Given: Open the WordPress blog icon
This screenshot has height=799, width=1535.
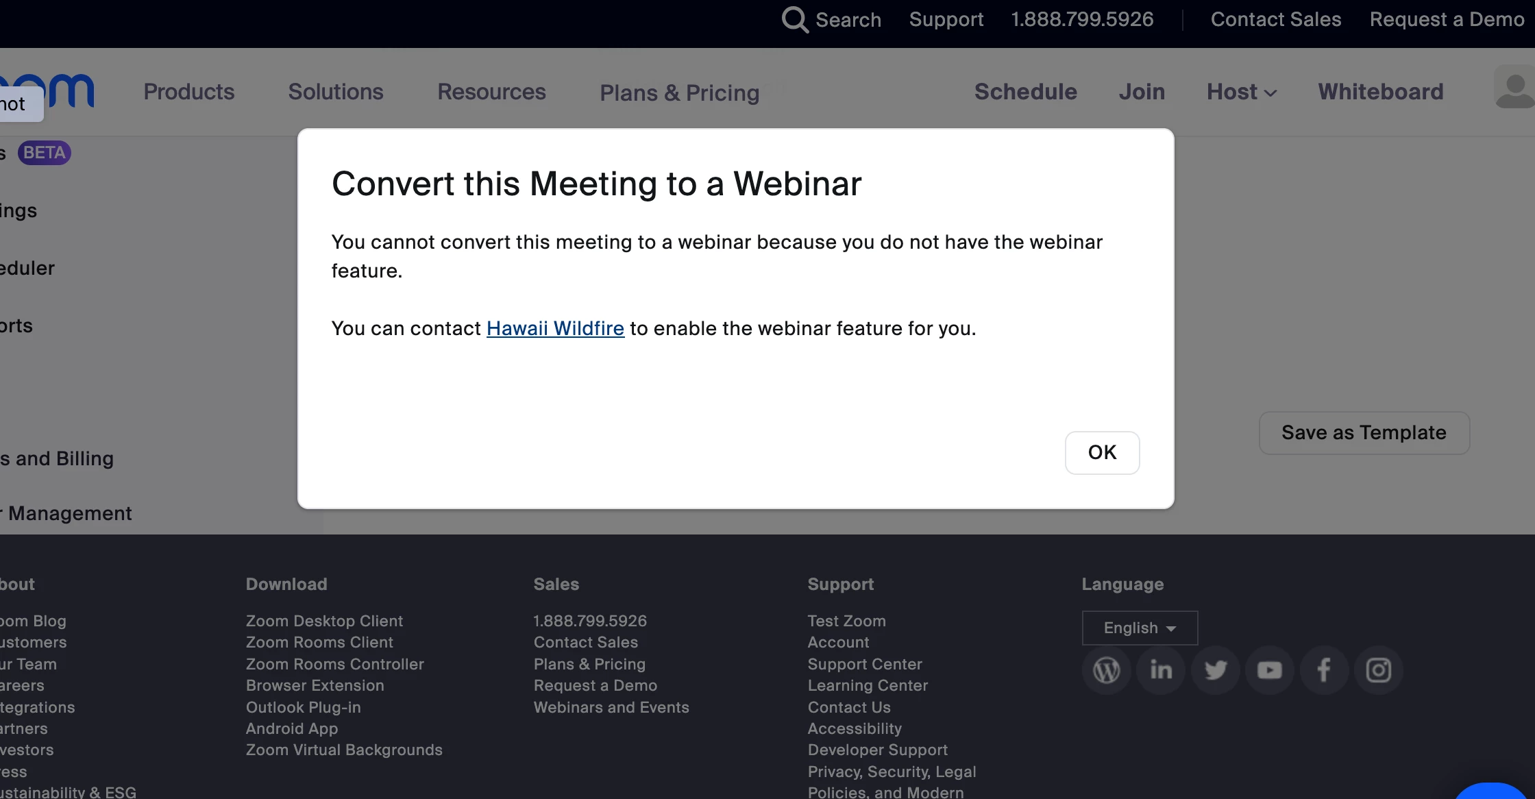Looking at the screenshot, I should [x=1106, y=670].
